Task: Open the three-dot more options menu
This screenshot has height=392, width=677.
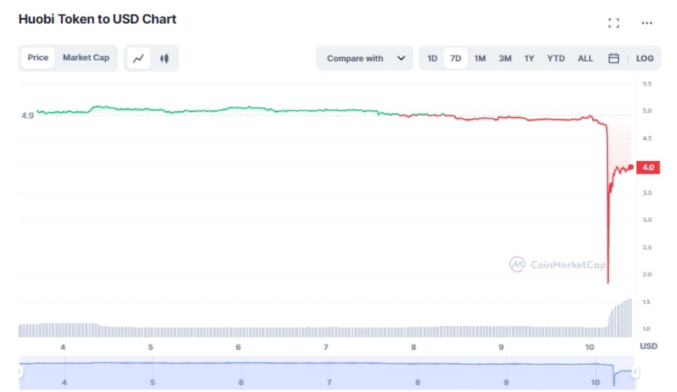Action: [647, 23]
